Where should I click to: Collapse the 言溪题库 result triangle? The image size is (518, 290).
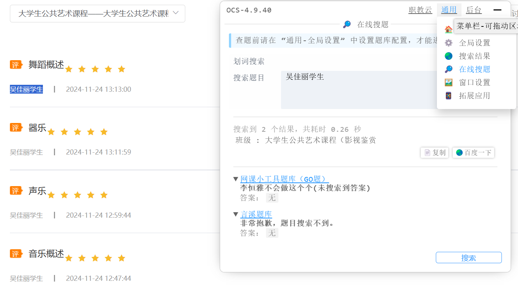coord(236,214)
